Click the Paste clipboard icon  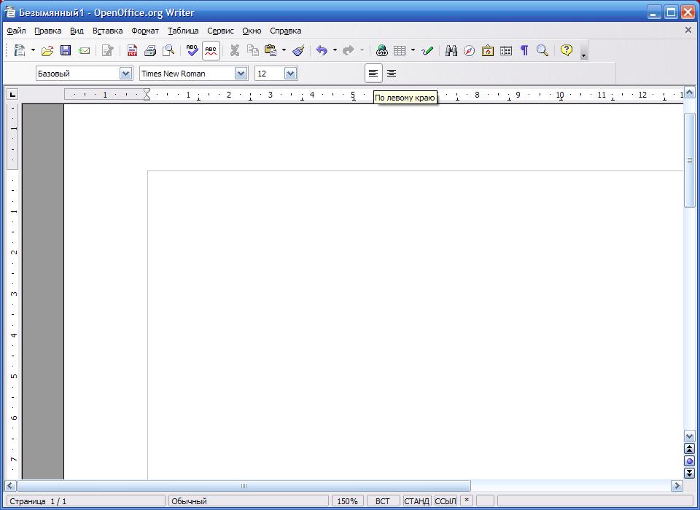coord(271,50)
